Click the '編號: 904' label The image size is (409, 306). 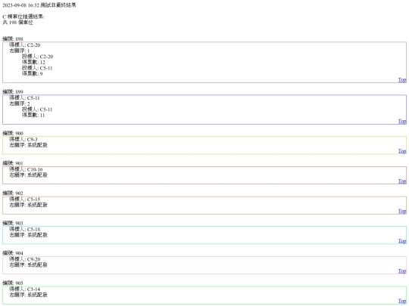[x=13, y=253]
